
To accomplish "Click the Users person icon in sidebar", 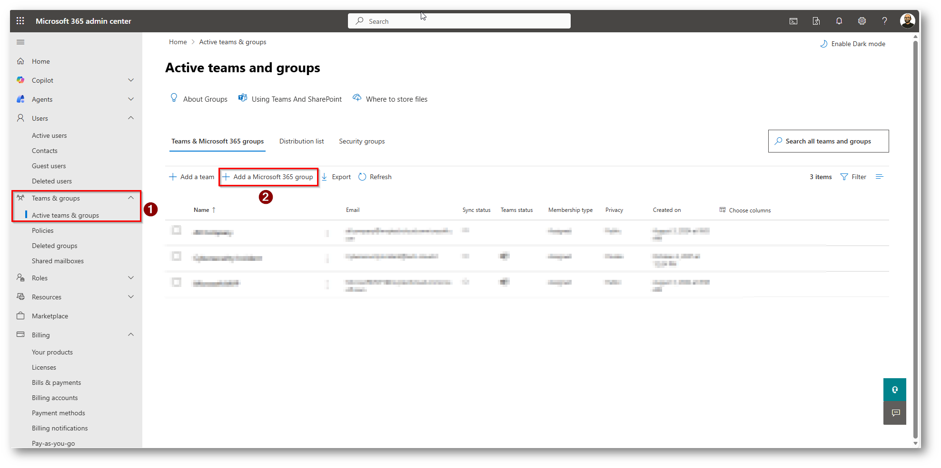I will 20,118.
